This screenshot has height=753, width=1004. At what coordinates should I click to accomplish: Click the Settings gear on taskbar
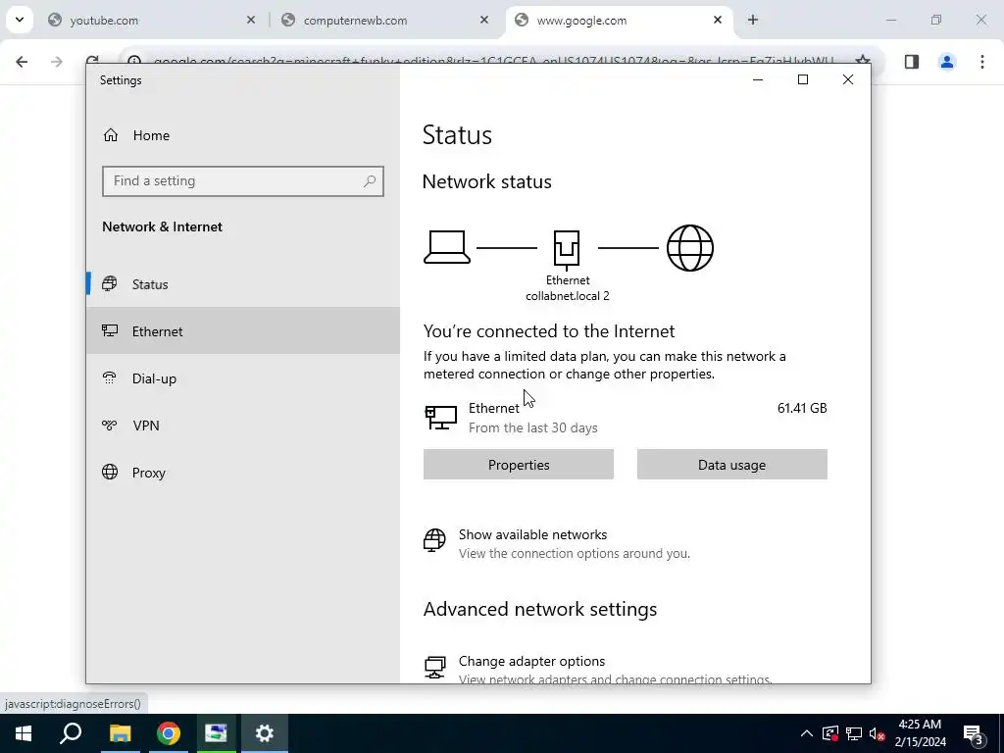[265, 733]
